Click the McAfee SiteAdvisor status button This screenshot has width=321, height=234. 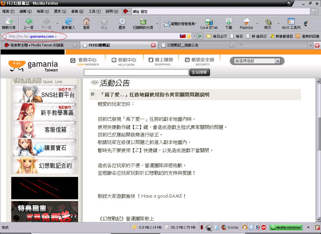[x=286, y=227]
